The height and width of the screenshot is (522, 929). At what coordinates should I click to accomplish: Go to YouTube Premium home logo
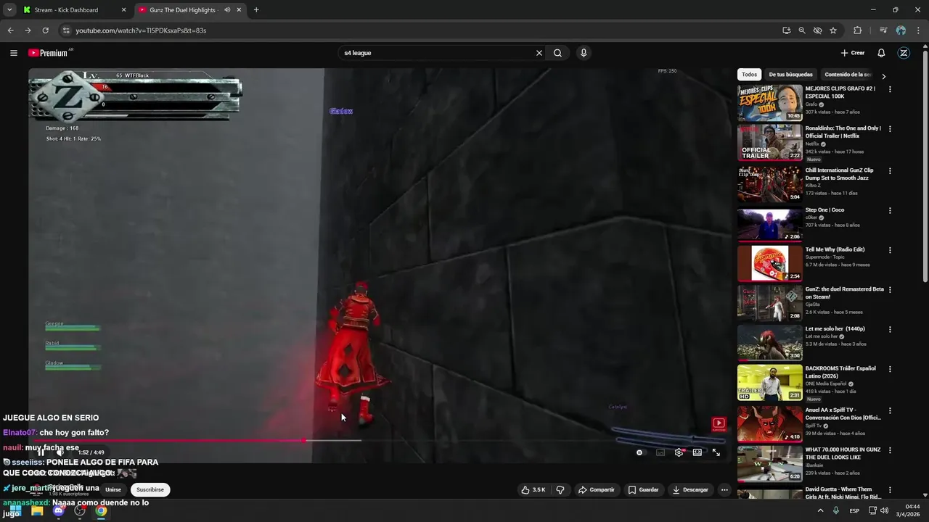click(49, 53)
